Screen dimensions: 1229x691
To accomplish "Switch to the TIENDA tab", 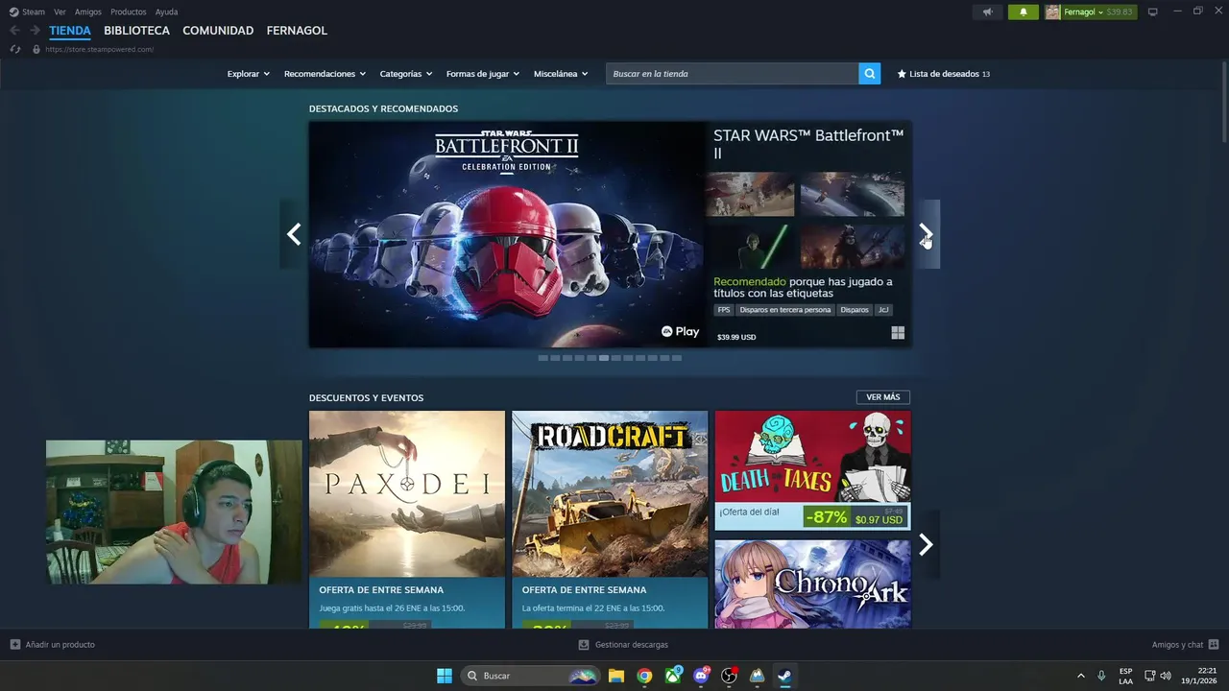I will 70,31.
